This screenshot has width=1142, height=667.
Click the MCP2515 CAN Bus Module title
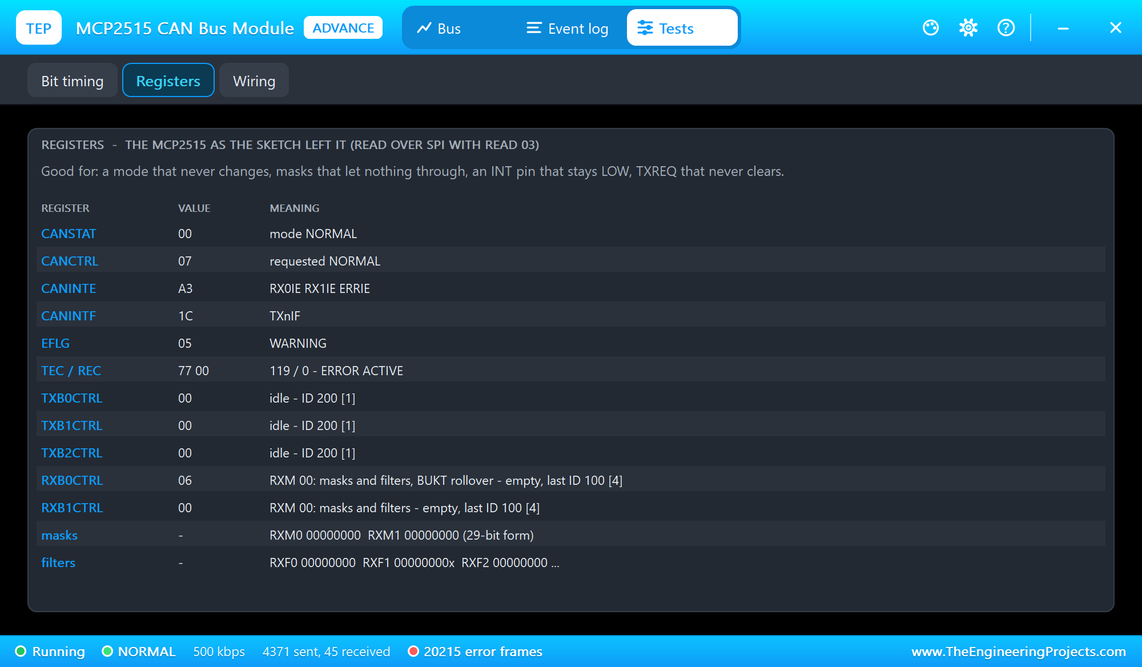pyautogui.click(x=185, y=28)
